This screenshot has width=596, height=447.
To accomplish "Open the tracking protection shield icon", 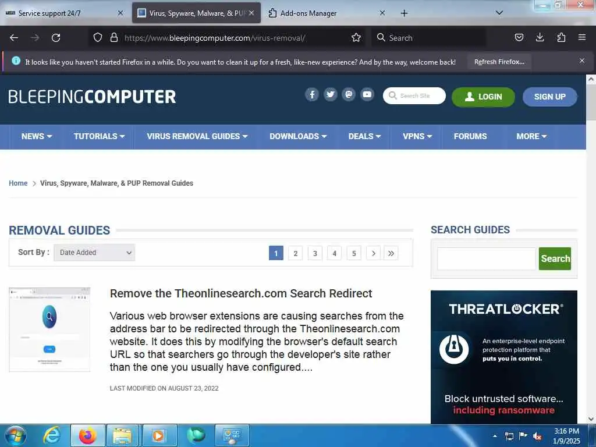I will click(98, 38).
